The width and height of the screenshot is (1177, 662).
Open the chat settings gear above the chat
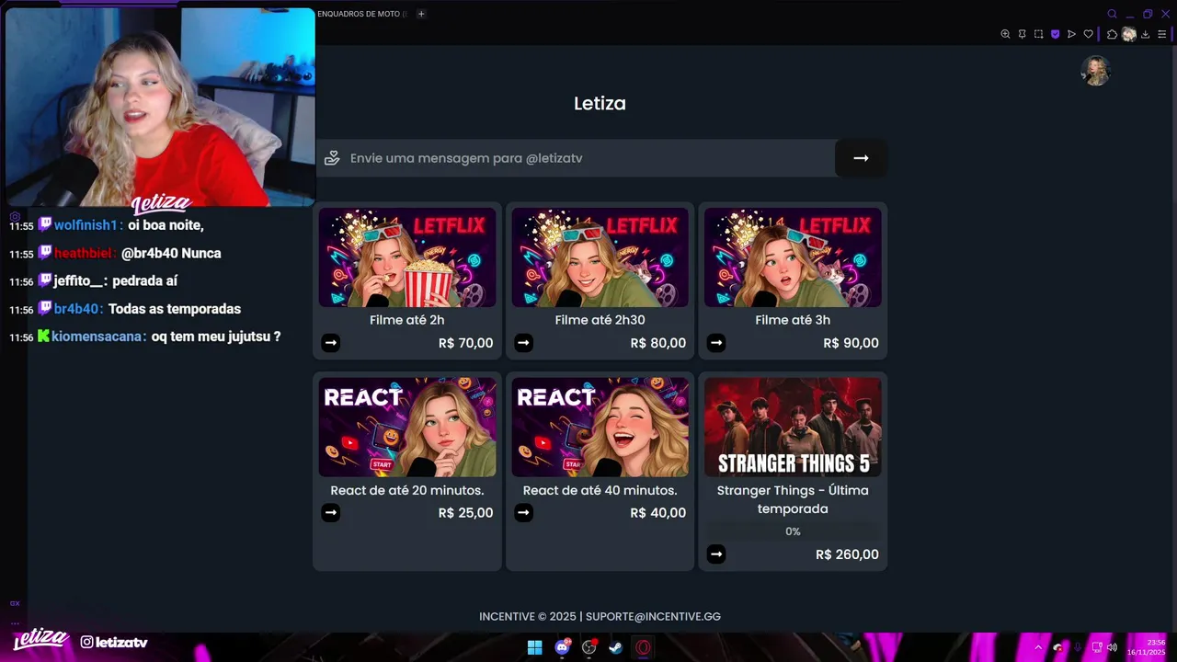point(15,217)
